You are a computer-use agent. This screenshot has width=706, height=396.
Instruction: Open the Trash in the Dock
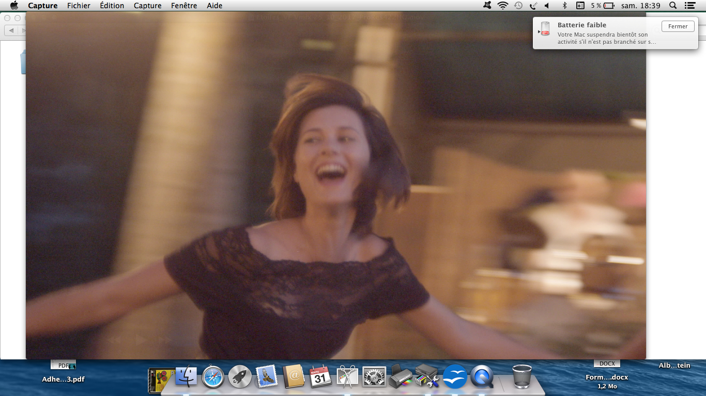pos(522,376)
